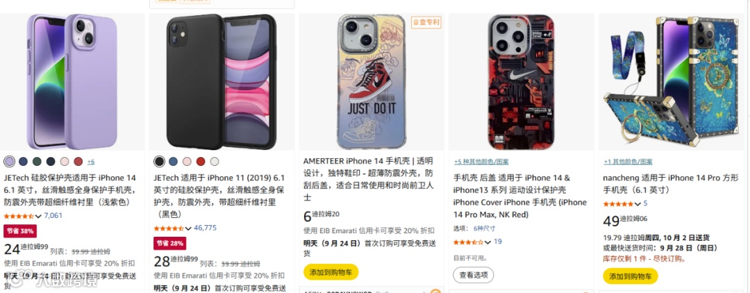
Task: Open rating dropdown beside 7,061 reviews
Action: (38, 216)
